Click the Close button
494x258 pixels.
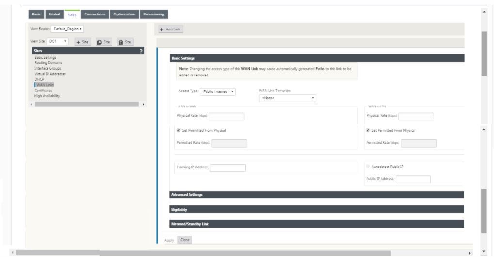[185, 240]
